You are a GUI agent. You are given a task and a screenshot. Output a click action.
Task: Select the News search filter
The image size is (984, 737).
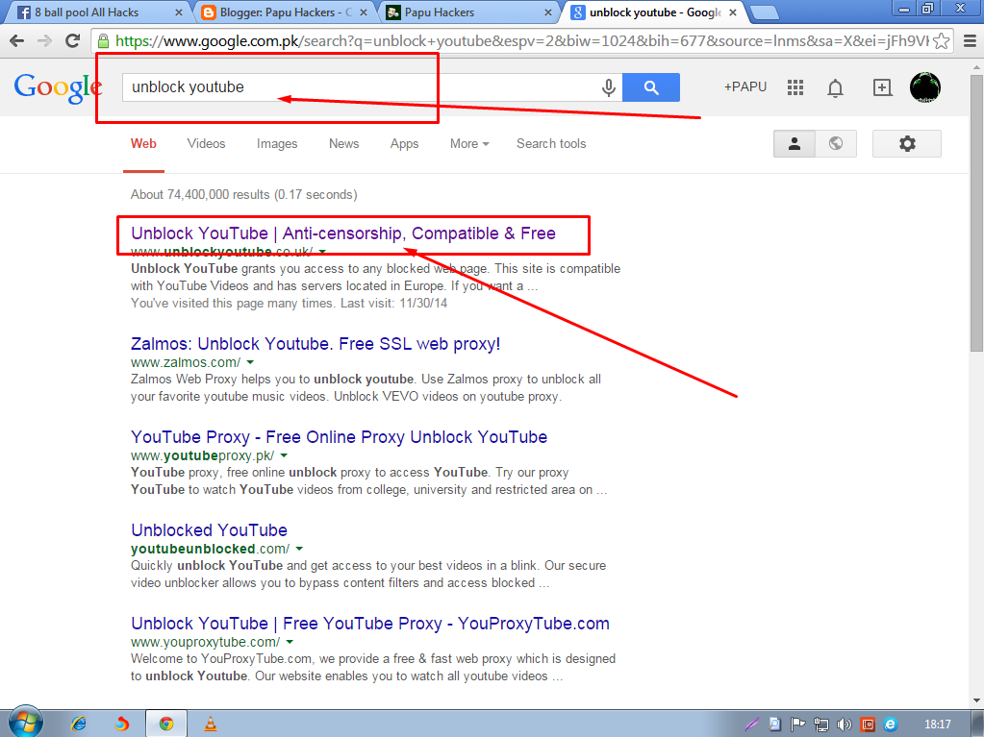click(x=344, y=143)
